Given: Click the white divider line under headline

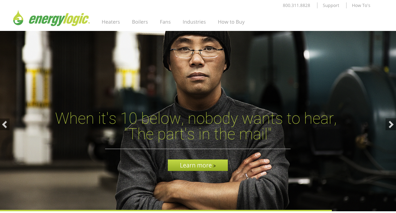Looking at the screenshot, I should pyautogui.click(x=198, y=149).
